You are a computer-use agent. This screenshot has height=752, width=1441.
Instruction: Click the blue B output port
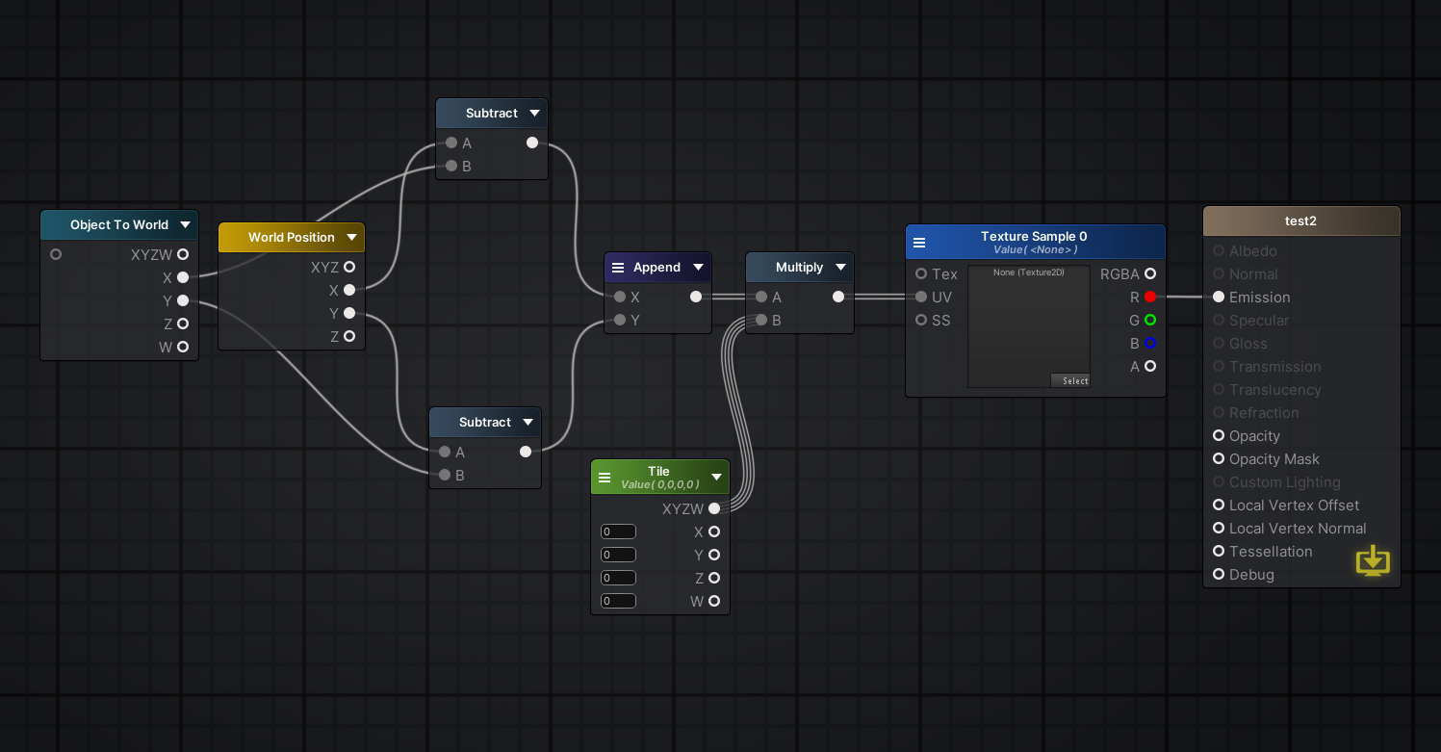pyautogui.click(x=1150, y=344)
